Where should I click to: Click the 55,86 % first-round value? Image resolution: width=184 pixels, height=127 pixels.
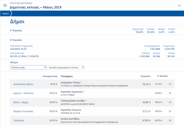pos(158,93)
